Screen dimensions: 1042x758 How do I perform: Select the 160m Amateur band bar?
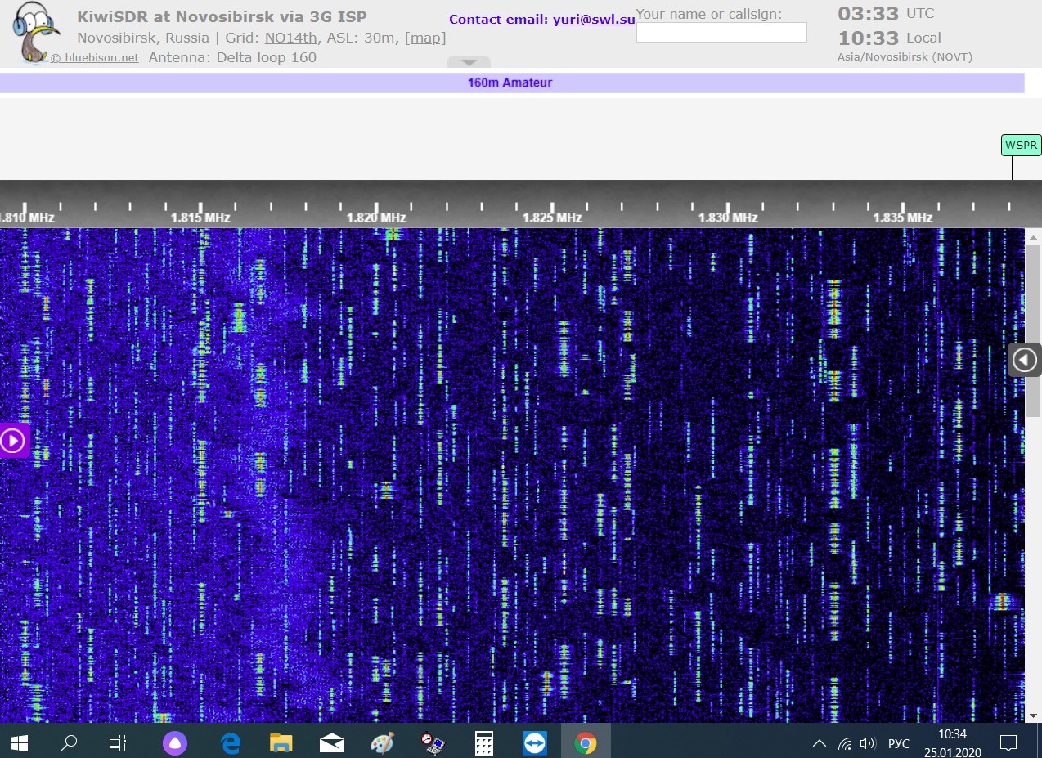510,83
